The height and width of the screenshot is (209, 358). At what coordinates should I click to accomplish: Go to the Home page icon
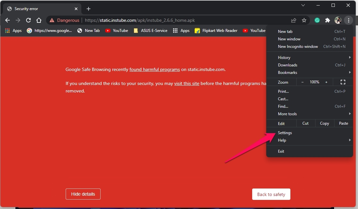pyautogui.click(x=39, y=20)
